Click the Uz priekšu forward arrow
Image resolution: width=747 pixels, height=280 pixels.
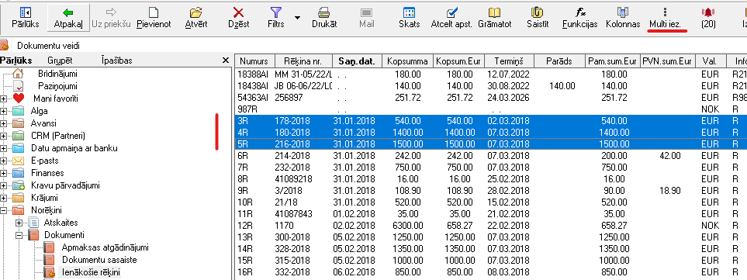(111, 17)
